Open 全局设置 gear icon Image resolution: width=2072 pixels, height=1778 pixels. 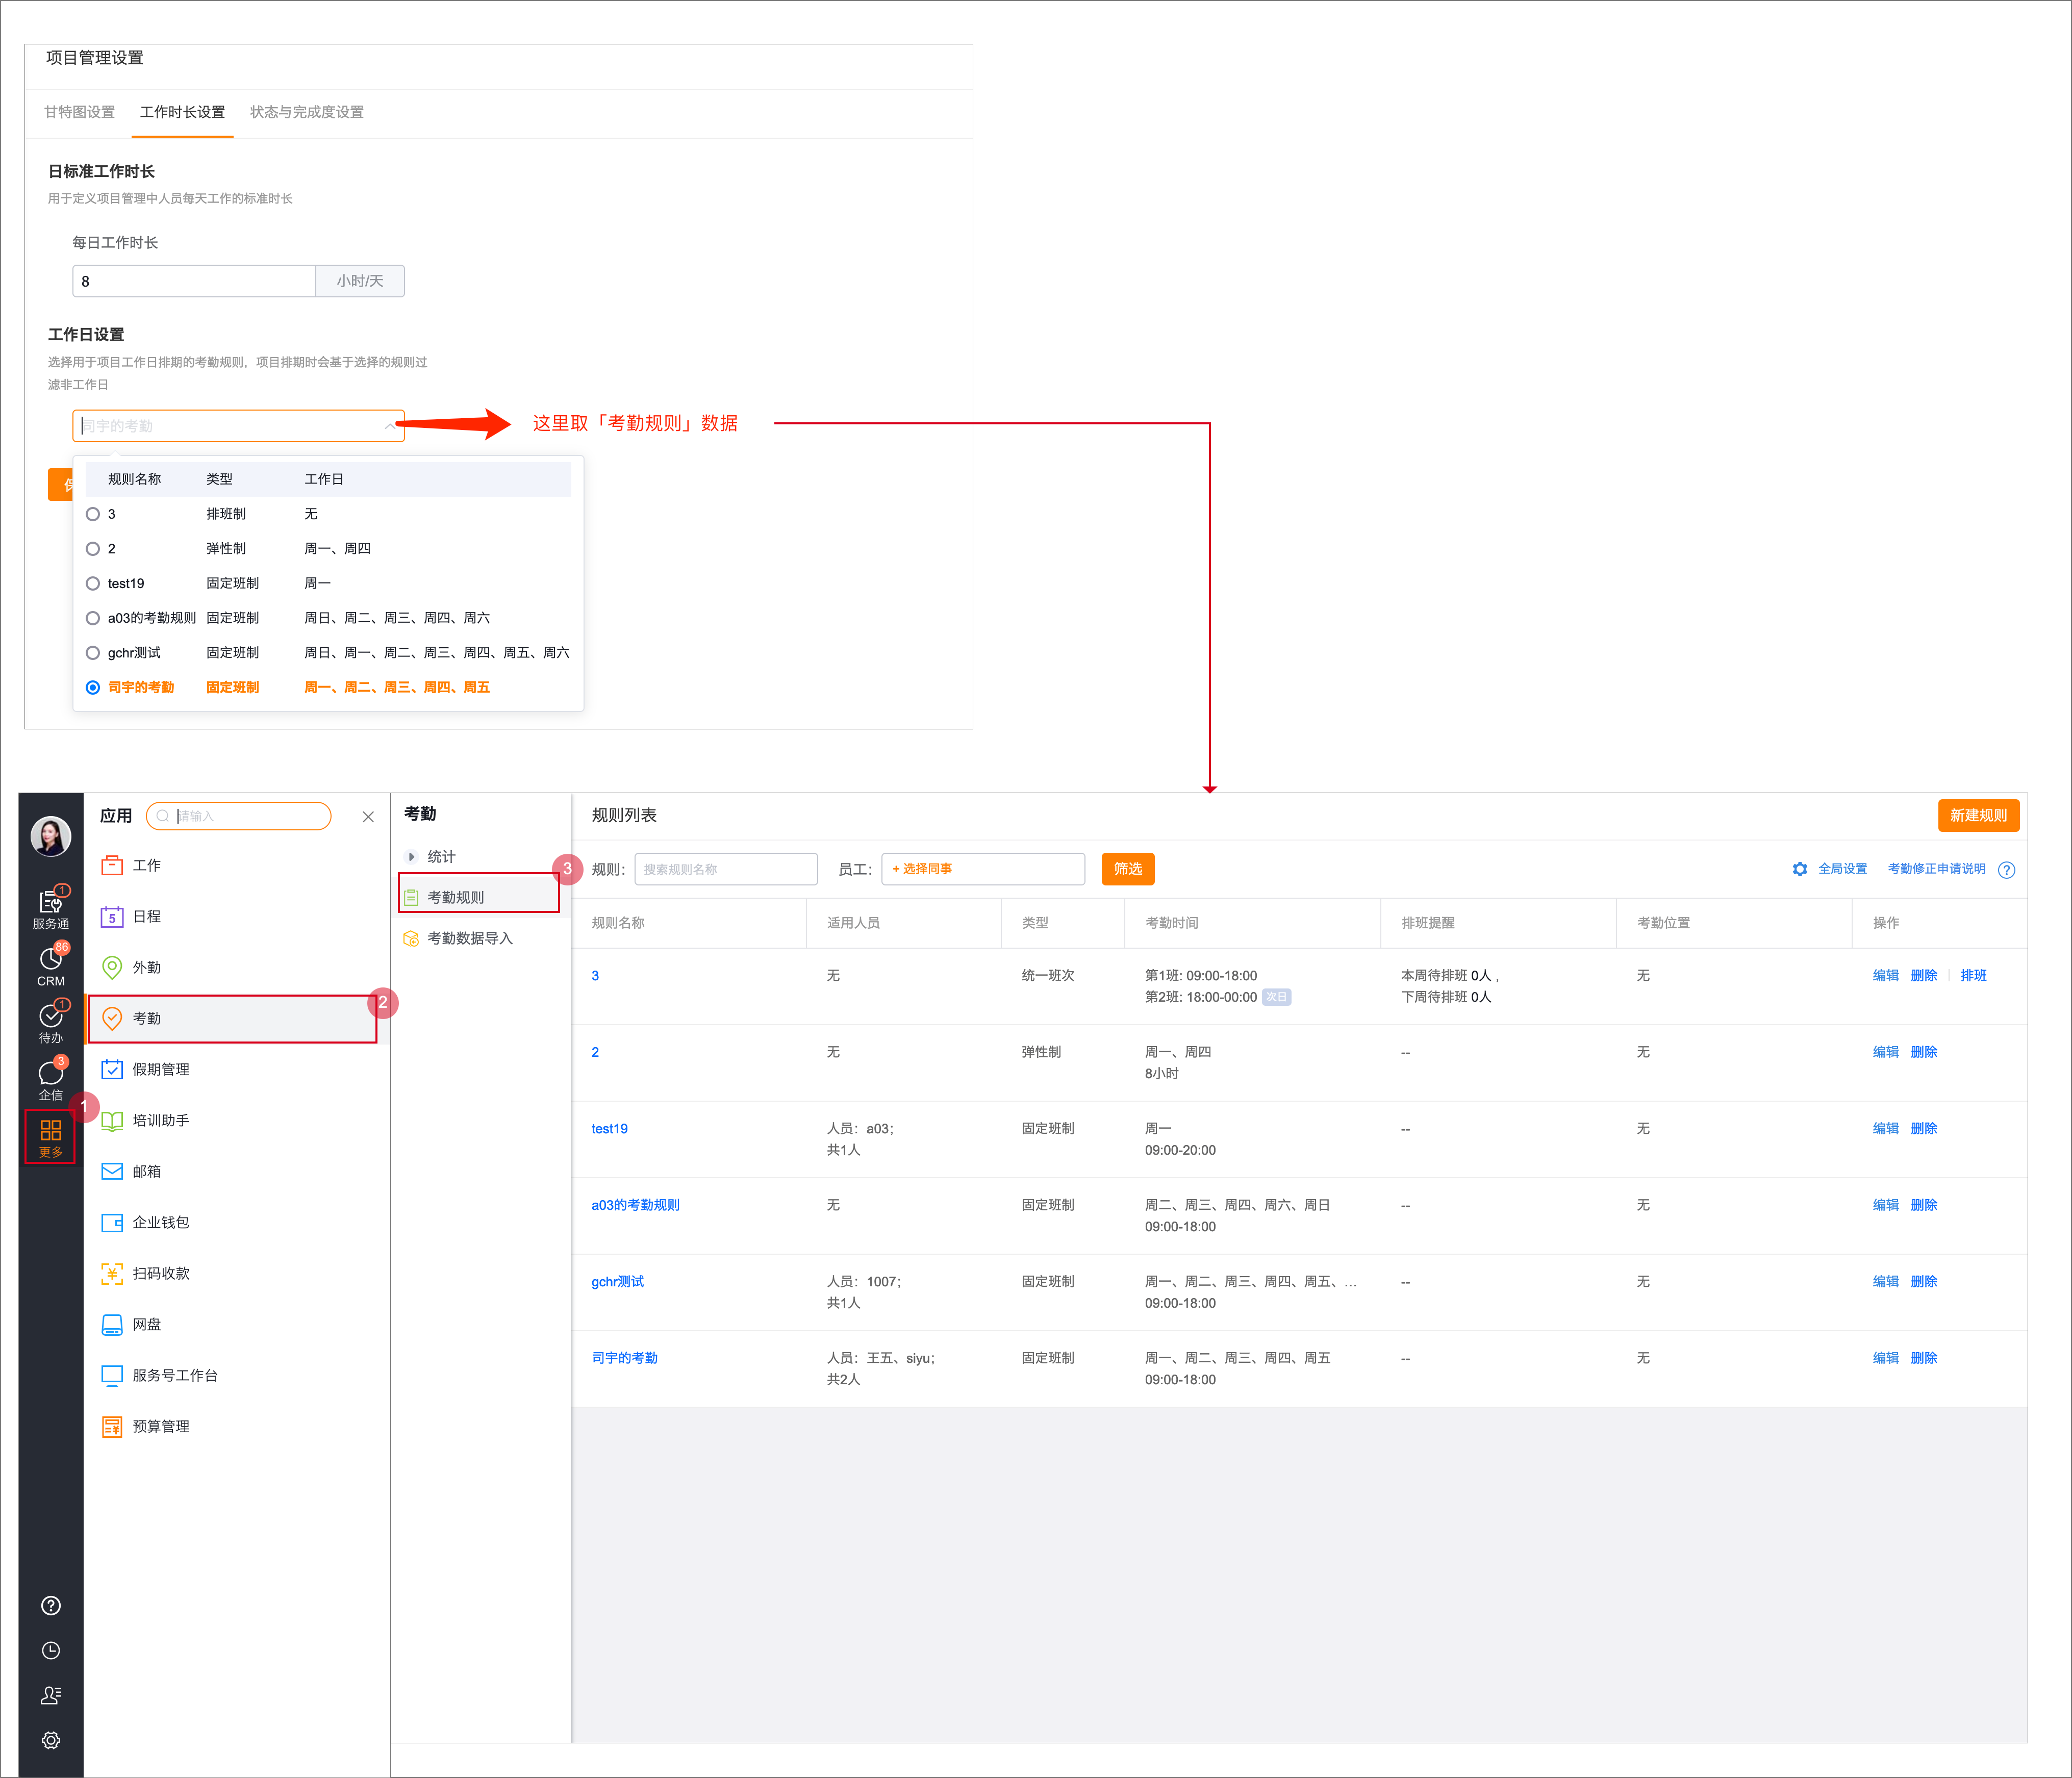pos(1799,869)
